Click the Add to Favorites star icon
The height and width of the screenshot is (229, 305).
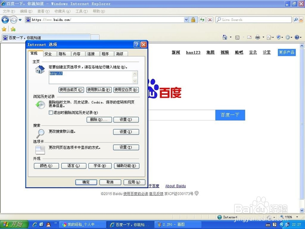[x=13, y=29]
